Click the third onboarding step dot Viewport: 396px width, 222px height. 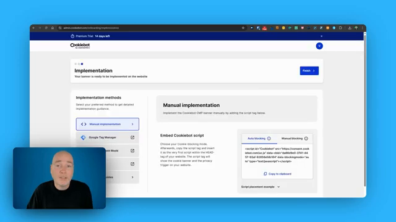pos(82,64)
